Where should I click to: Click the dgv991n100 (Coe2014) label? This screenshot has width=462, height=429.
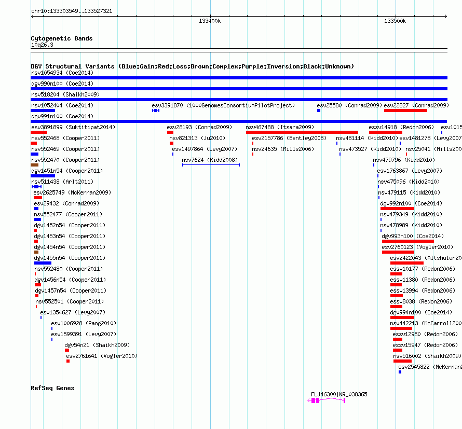62,116
